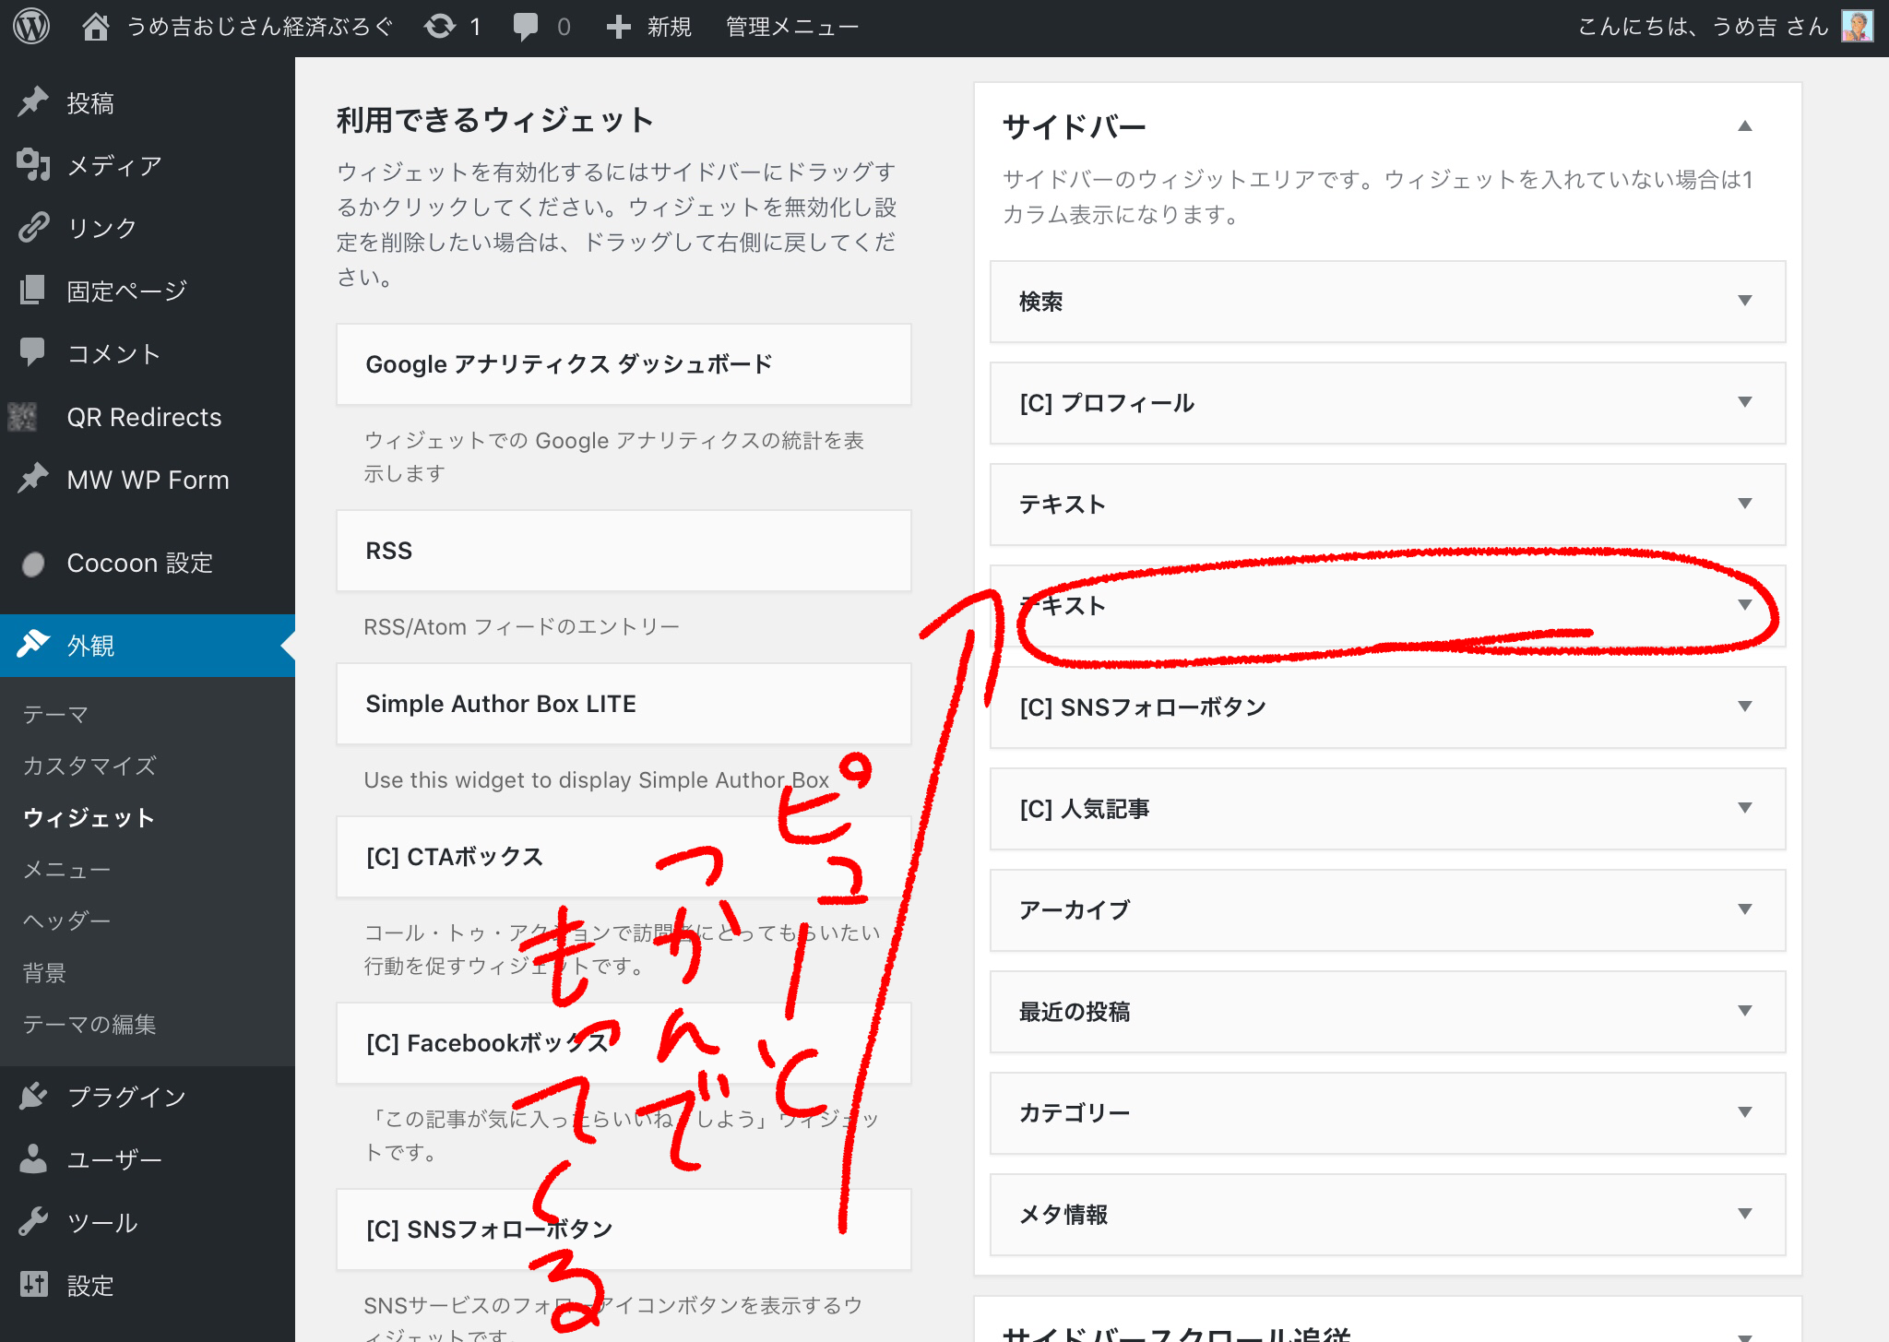Click the updates refresh icon

point(440,27)
